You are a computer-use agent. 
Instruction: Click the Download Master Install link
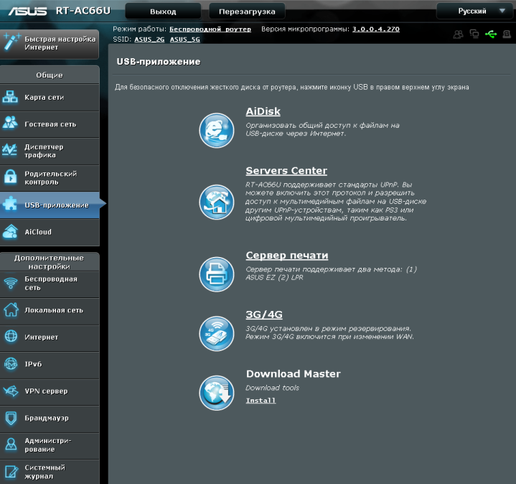pos(261,401)
